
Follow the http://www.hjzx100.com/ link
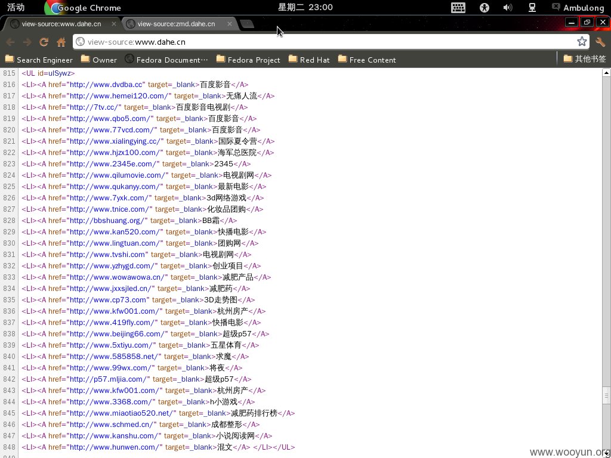pos(115,152)
